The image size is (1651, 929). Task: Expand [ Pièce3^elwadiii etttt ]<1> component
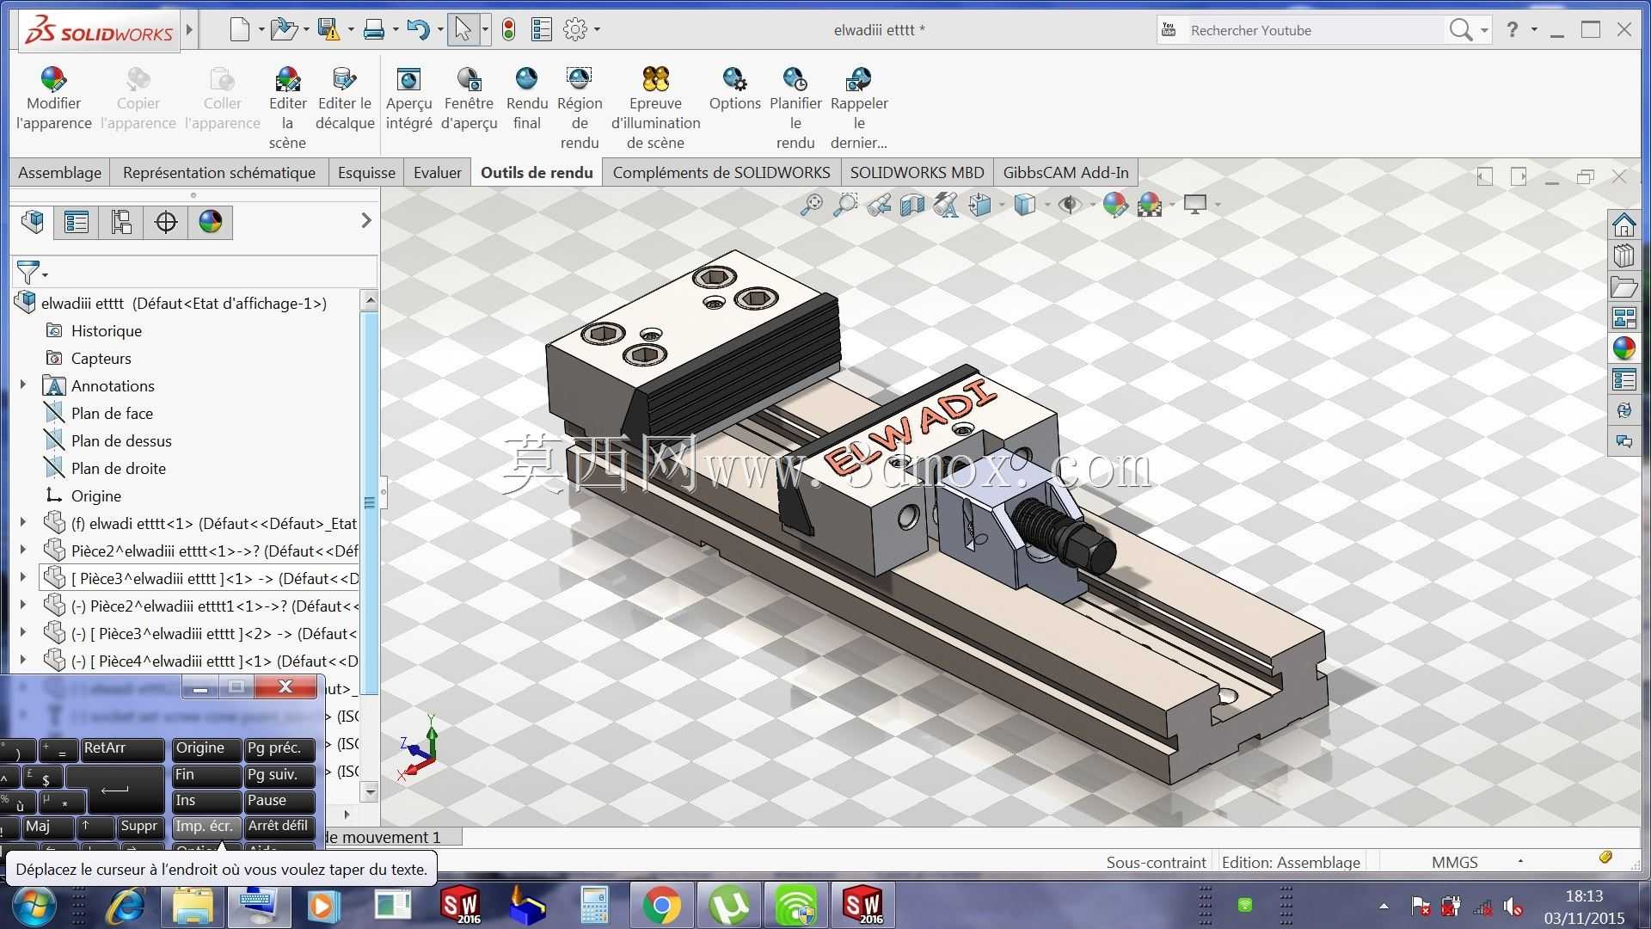coord(23,577)
